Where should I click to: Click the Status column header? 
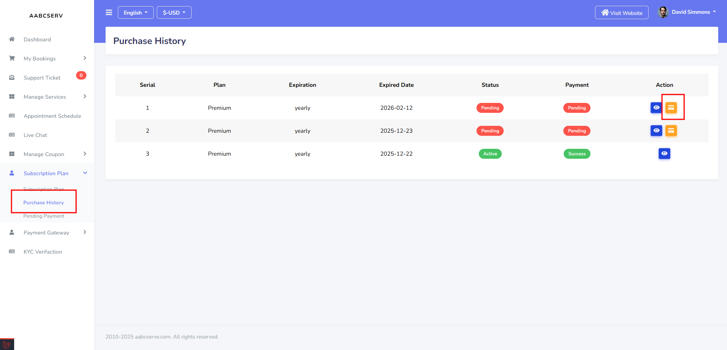[490, 85]
